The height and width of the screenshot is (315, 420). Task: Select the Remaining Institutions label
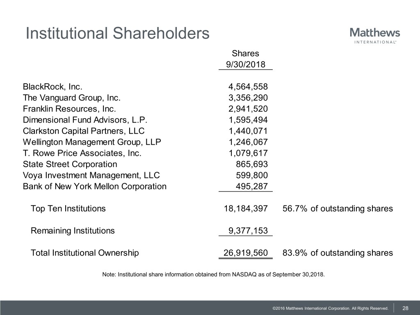(73, 231)
